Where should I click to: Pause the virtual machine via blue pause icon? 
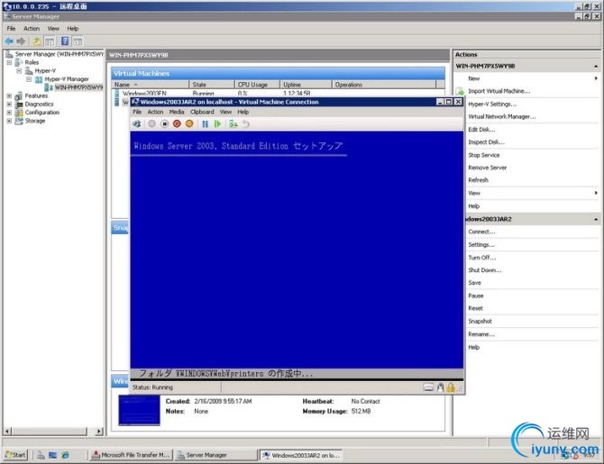click(205, 124)
